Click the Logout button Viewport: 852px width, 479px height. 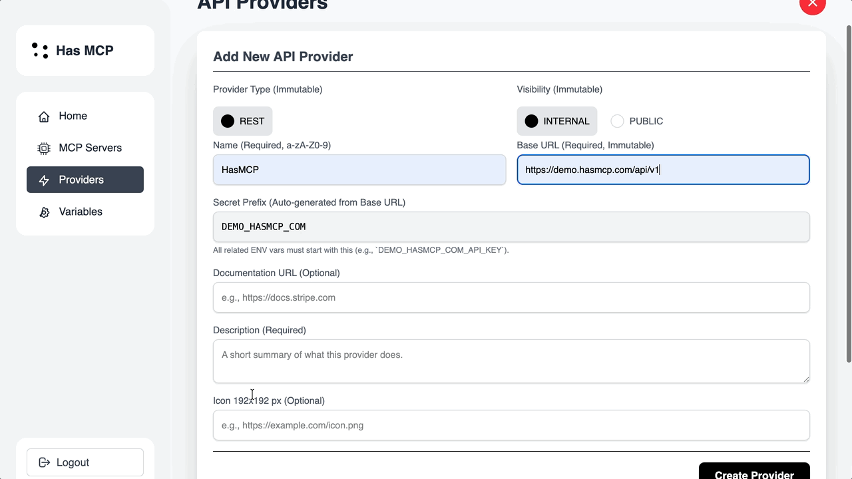click(x=85, y=462)
